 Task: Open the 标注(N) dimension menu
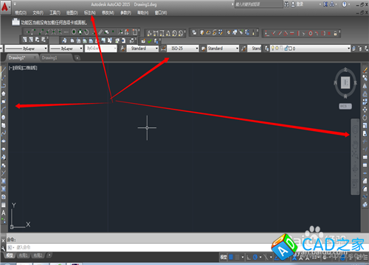tap(89, 13)
